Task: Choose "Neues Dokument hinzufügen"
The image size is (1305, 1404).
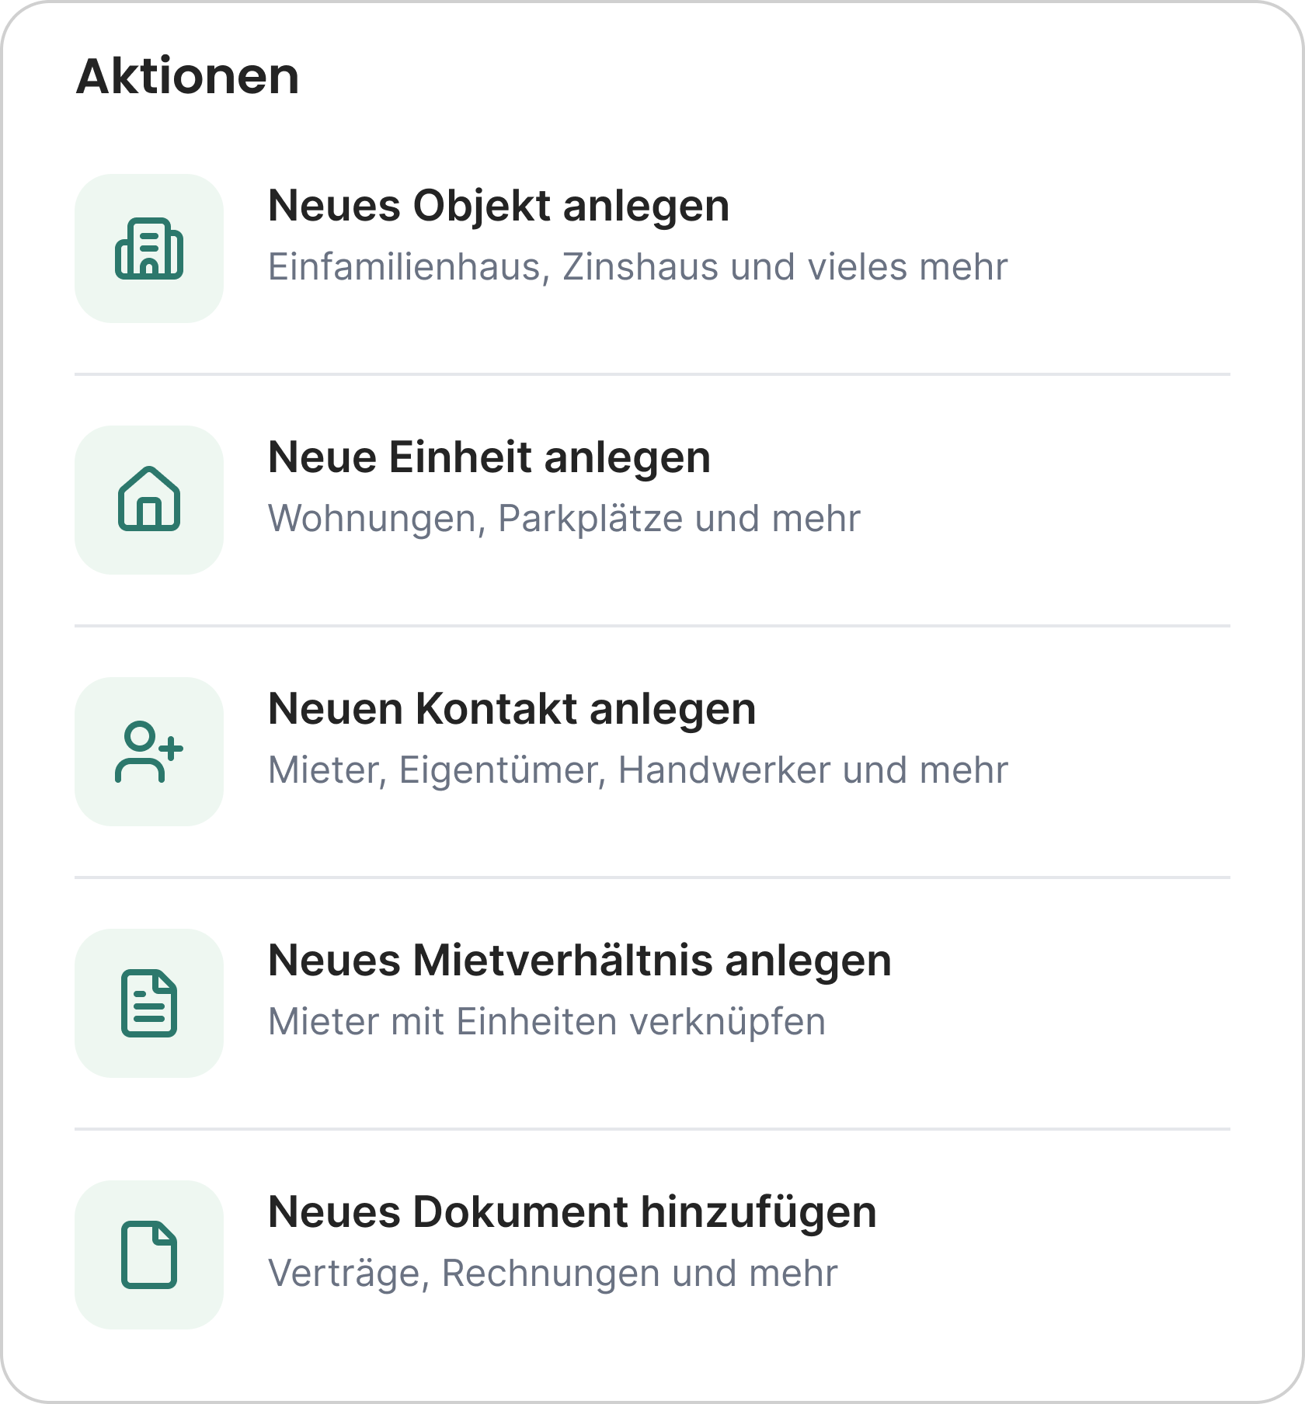Action: [572, 1212]
